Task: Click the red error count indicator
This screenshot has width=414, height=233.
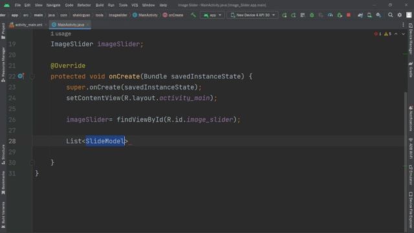Action: click(x=378, y=34)
